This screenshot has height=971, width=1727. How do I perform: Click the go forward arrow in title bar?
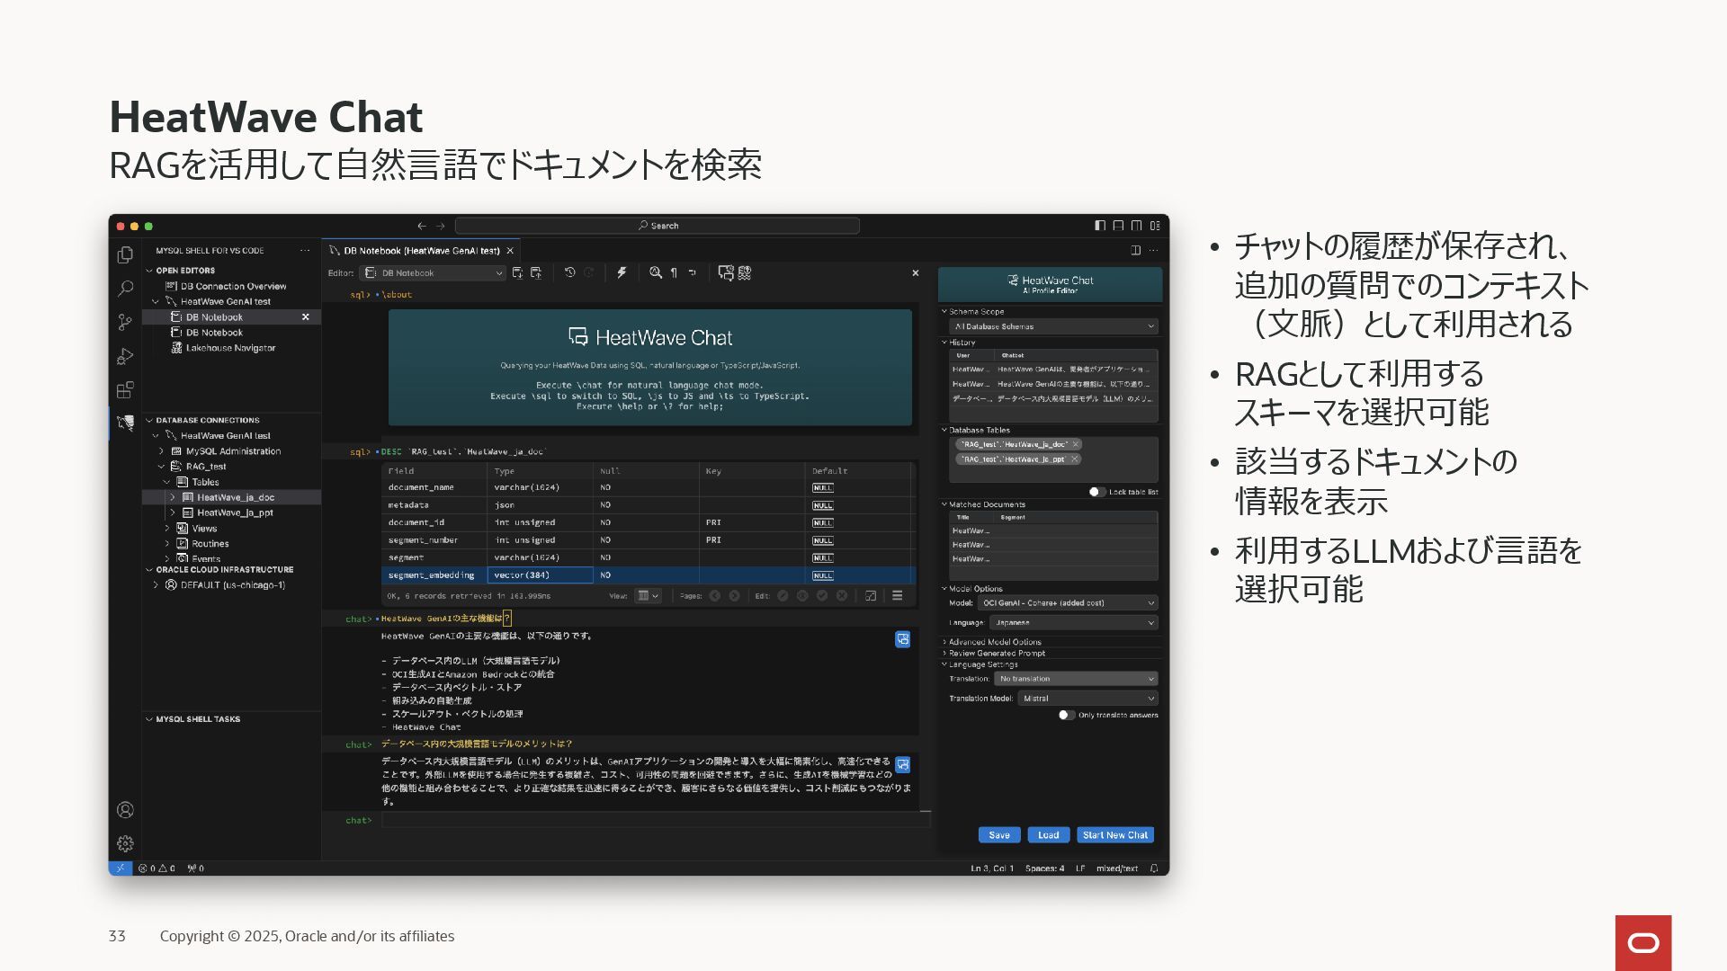[x=441, y=226]
